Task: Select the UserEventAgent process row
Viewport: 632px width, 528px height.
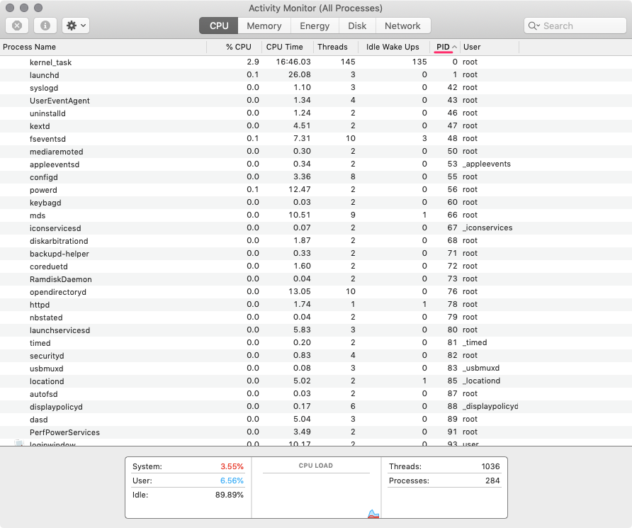Action: click(x=316, y=101)
